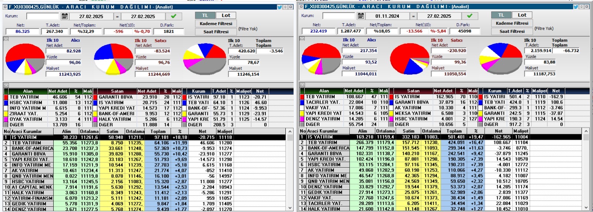Image resolution: width=593 pixels, height=212 pixels.
Task: Open Saat Filtresi in left window
Action: point(216,32)
